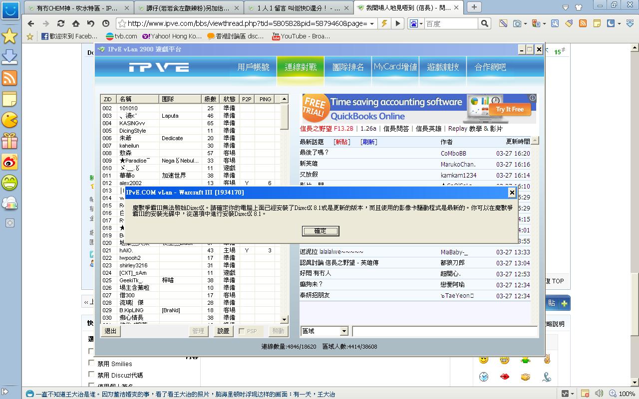The width and height of the screenshot is (639, 399).
Task: Click the Weibo icon in sidebar
Action: coord(9,162)
